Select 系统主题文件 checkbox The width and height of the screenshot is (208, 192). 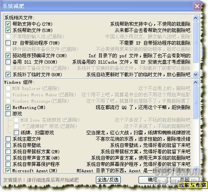point(8,139)
